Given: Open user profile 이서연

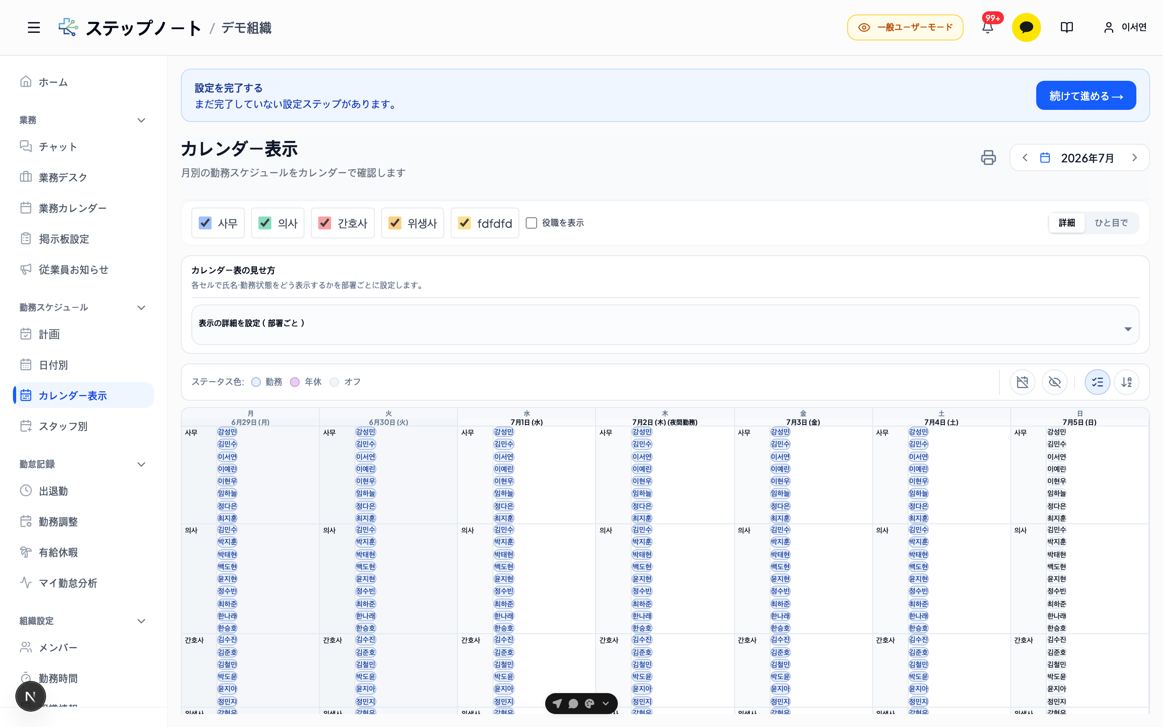Looking at the screenshot, I should (1125, 27).
